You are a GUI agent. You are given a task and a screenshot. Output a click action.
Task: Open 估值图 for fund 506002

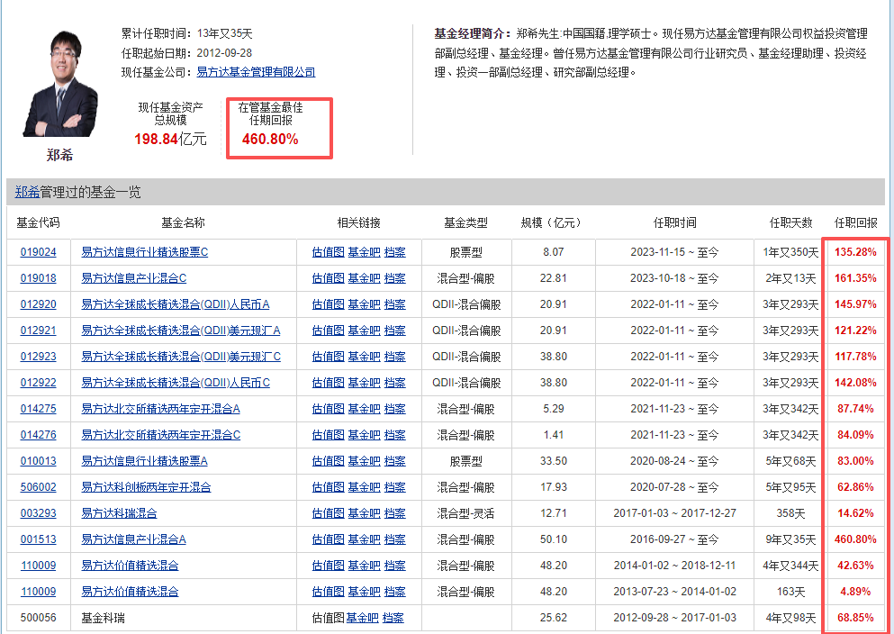coord(328,487)
